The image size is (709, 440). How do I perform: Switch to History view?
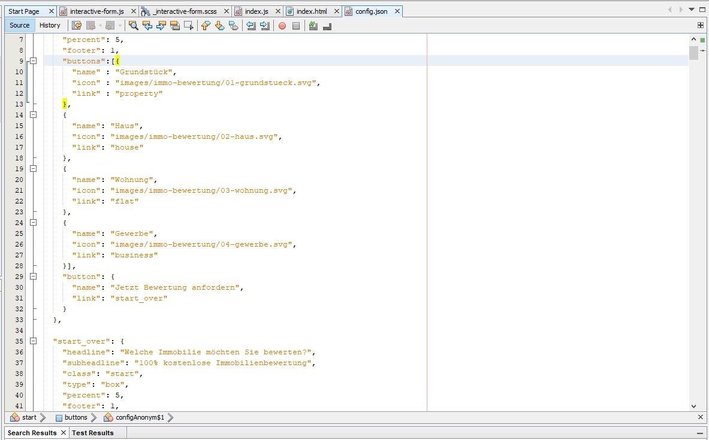tap(50, 25)
